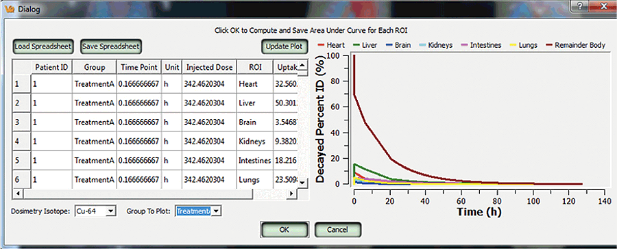The image size is (617, 249).
Task: Select the Injected Dose column header
Action: coord(209,67)
